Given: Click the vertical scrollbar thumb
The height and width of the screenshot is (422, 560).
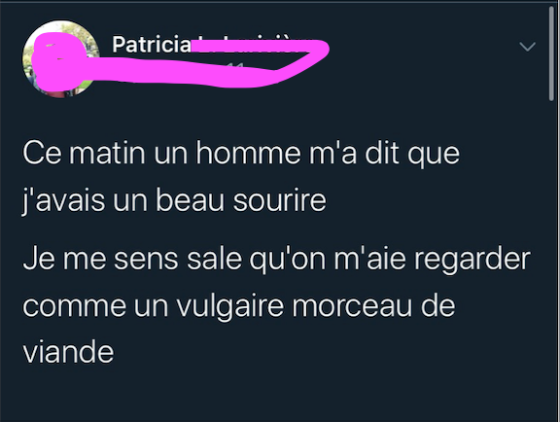Looking at the screenshot, I should (x=553, y=53).
